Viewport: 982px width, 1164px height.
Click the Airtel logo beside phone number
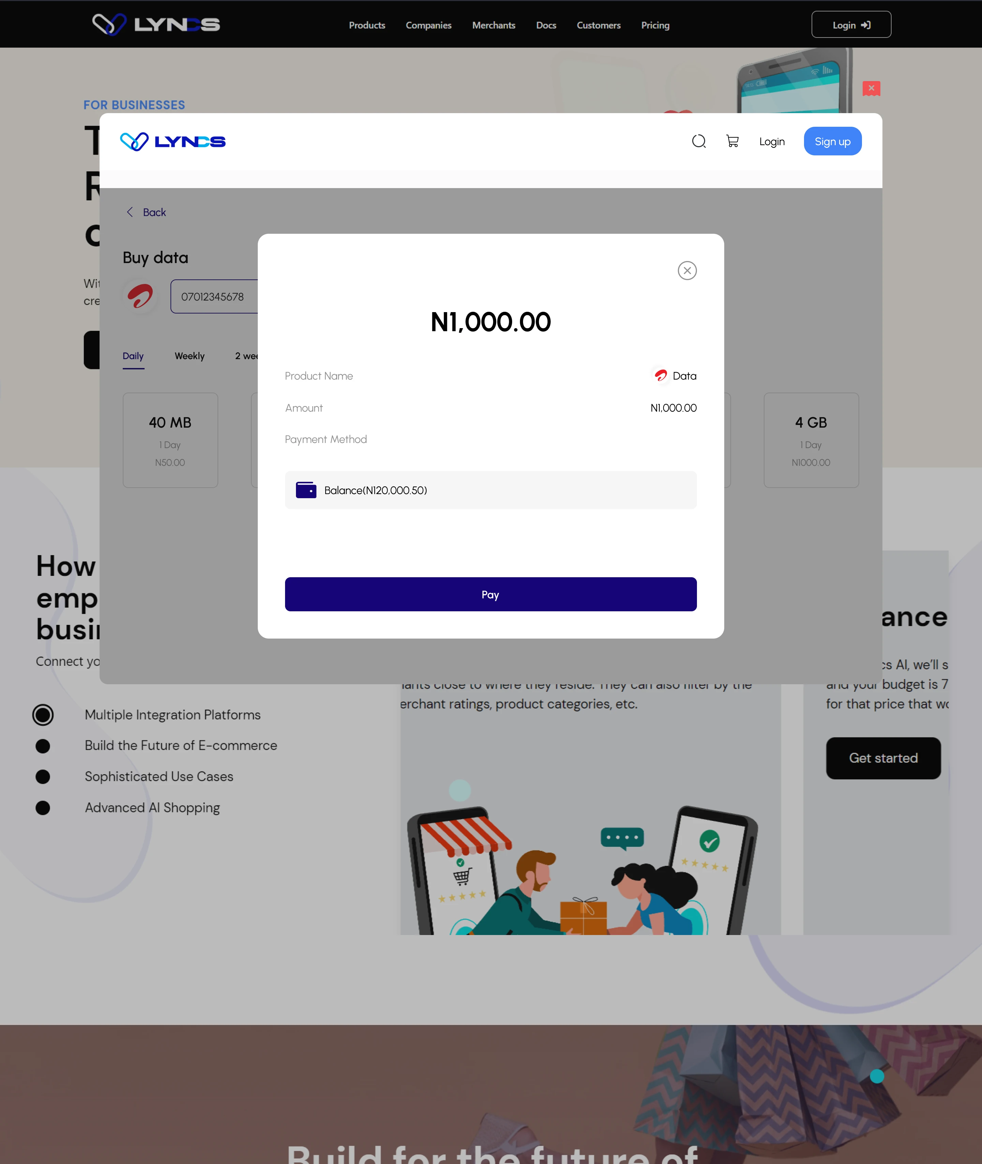140,296
